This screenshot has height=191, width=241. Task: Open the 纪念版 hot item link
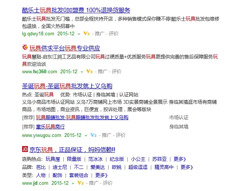point(117,159)
